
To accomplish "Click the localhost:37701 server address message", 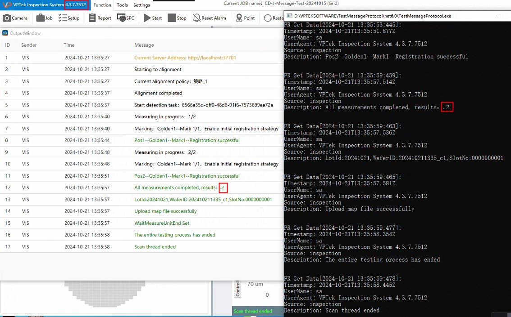I will (x=185, y=58).
